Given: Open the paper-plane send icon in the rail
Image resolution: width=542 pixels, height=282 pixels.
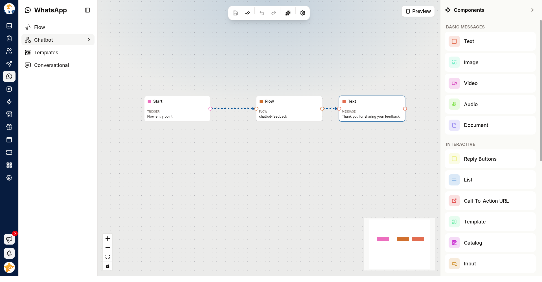Looking at the screenshot, I should tap(9, 64).
